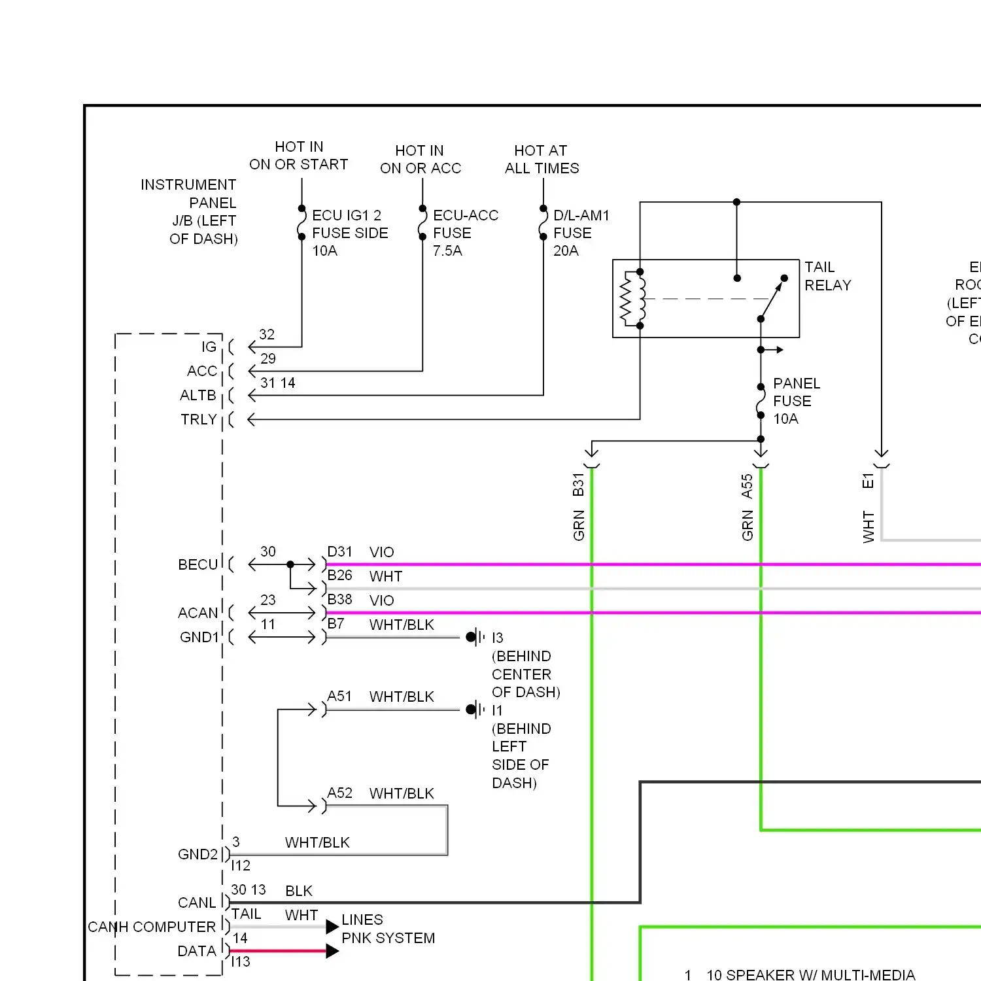Select pin number 23 at ACAN
The image size is (981, 981).
[268, 600]
